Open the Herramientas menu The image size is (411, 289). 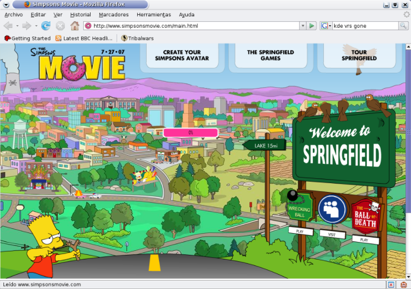click(154, 15)
